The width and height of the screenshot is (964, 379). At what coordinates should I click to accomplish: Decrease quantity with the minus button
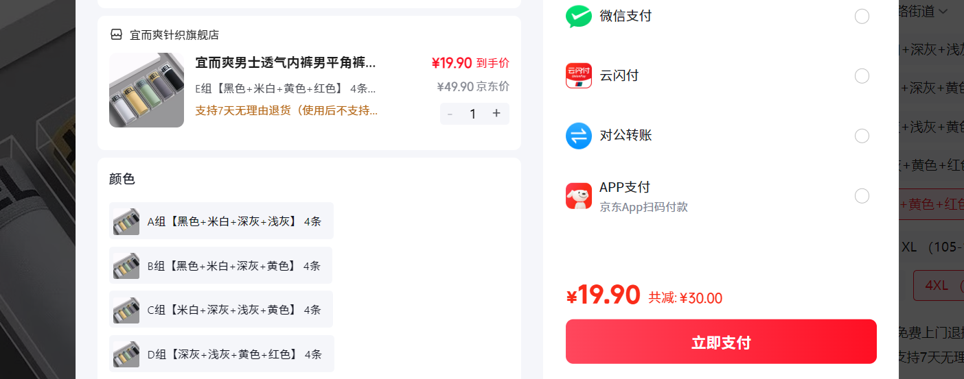click(450, 114)
